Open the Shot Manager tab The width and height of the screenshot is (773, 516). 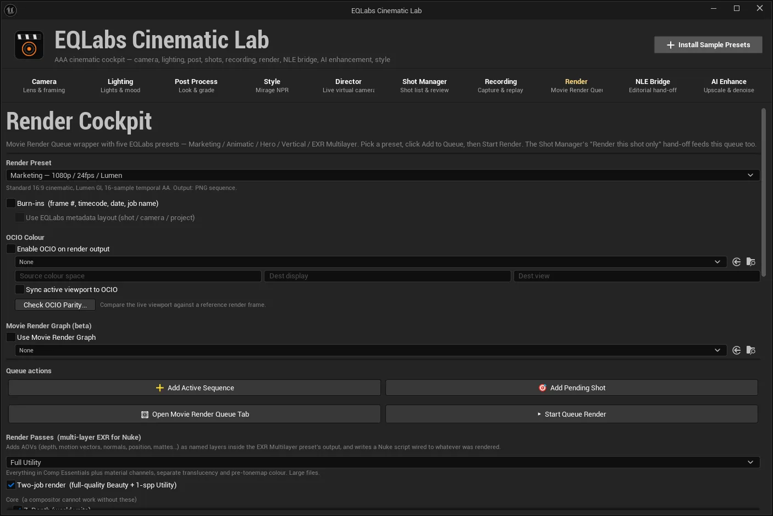coord(424,86)
